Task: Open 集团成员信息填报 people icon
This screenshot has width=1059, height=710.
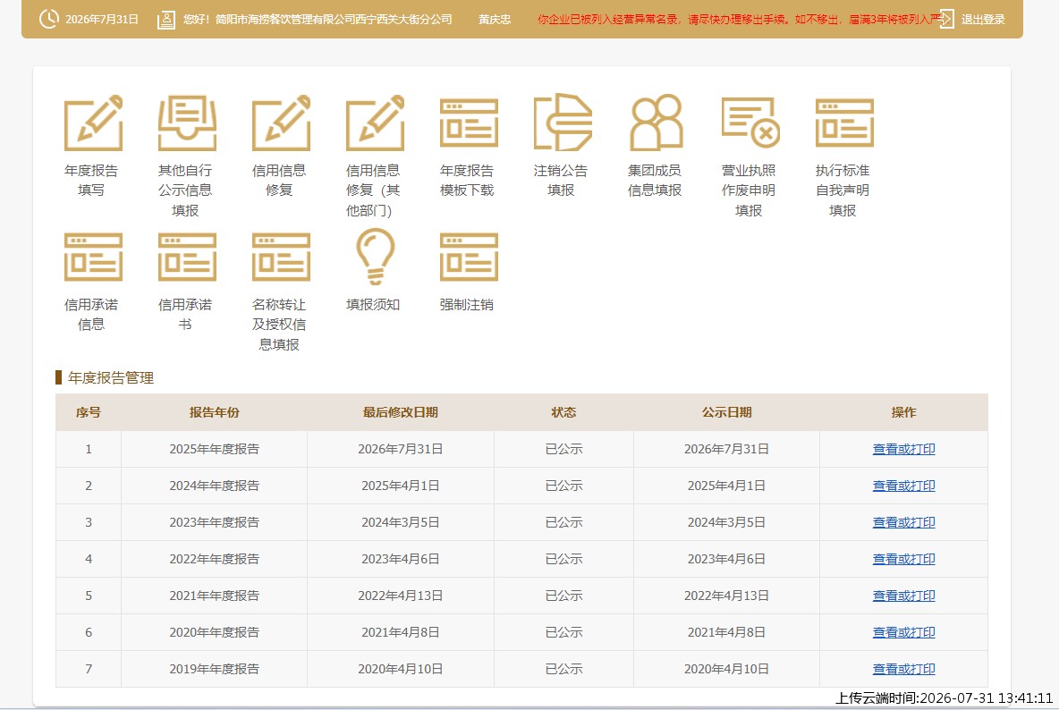Action: (x=657, y=123)
